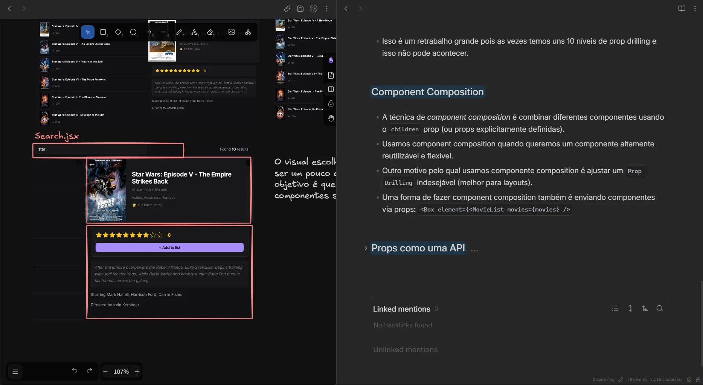The width and height of the screenshot is (703, 385).
Task: Open the extra shapes tools menu
Action: pyautogui.click(x=248, y=32)
